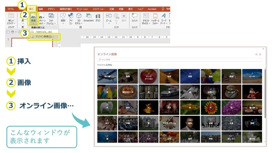The height and width of the screenshot is (153, 273).
Task: Switch to the デザイン (Design) tab
Action: pos(51,9)
